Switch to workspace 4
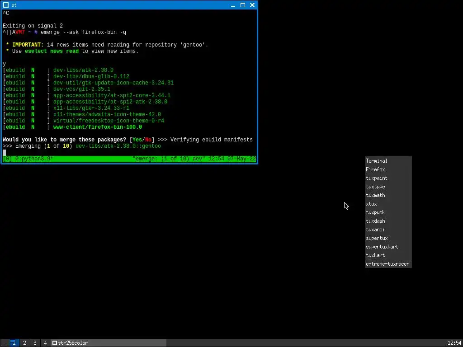 [x=45, y=343]
